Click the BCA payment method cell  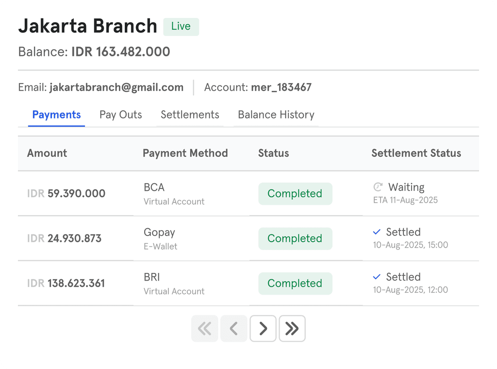pyautogui.click(x=174, y=194)
